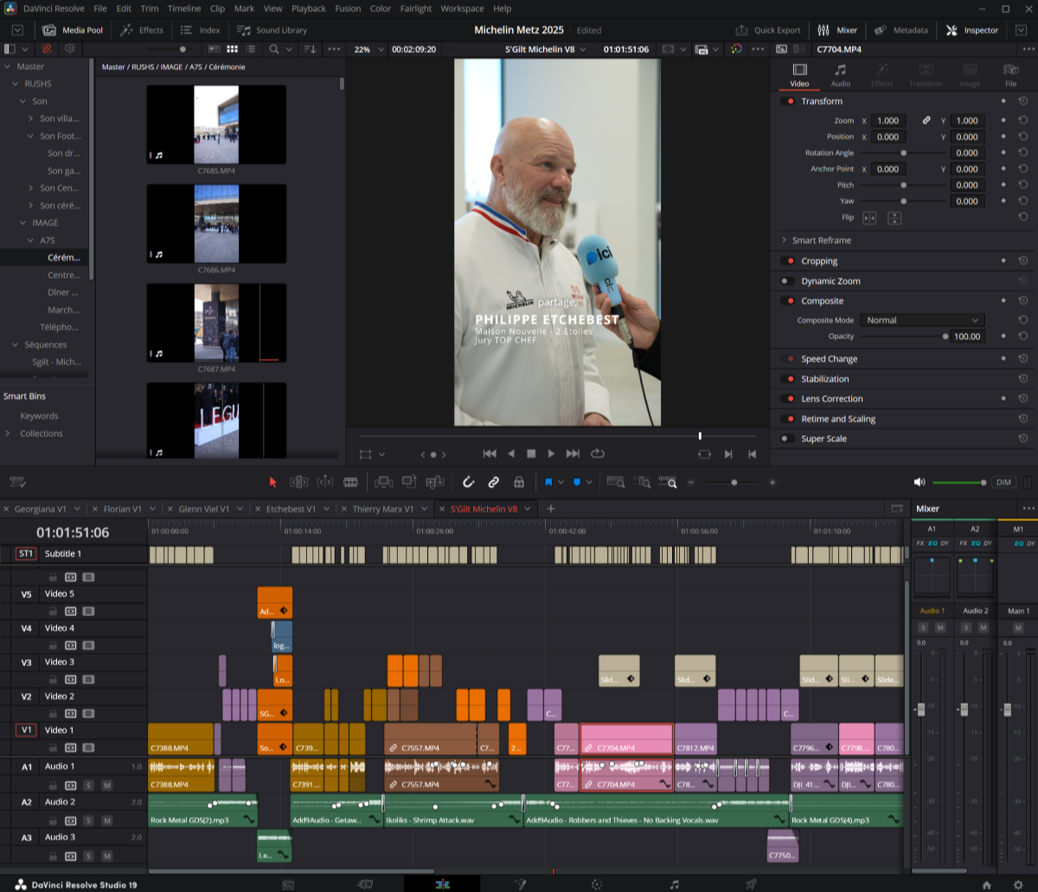
Task: Open the viewer zoom 22% dropdown
Action: click(368, 49)
